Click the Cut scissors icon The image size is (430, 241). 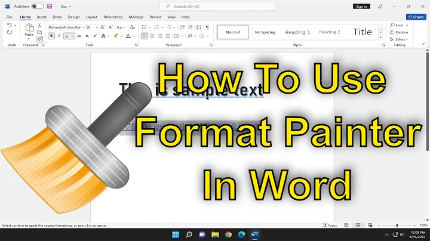click(x=39, y=26)
